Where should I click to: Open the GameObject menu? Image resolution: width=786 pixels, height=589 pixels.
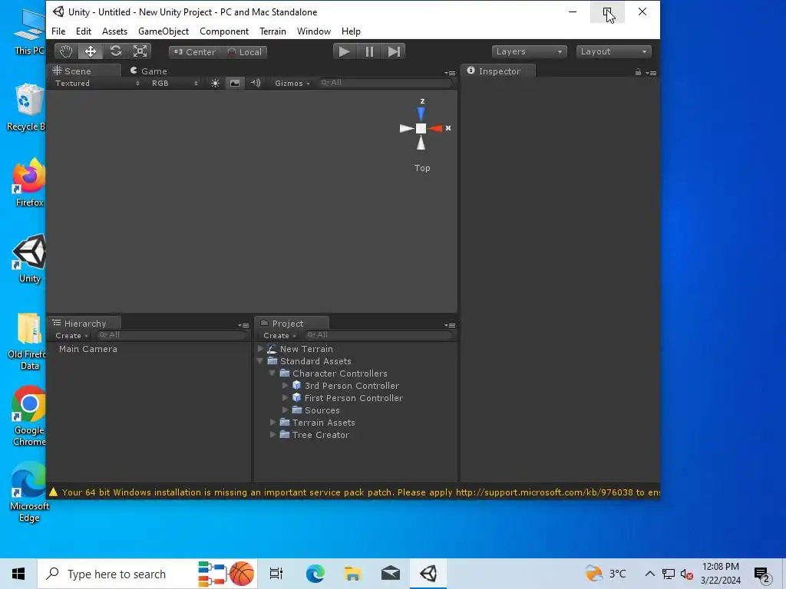(163, 31)
